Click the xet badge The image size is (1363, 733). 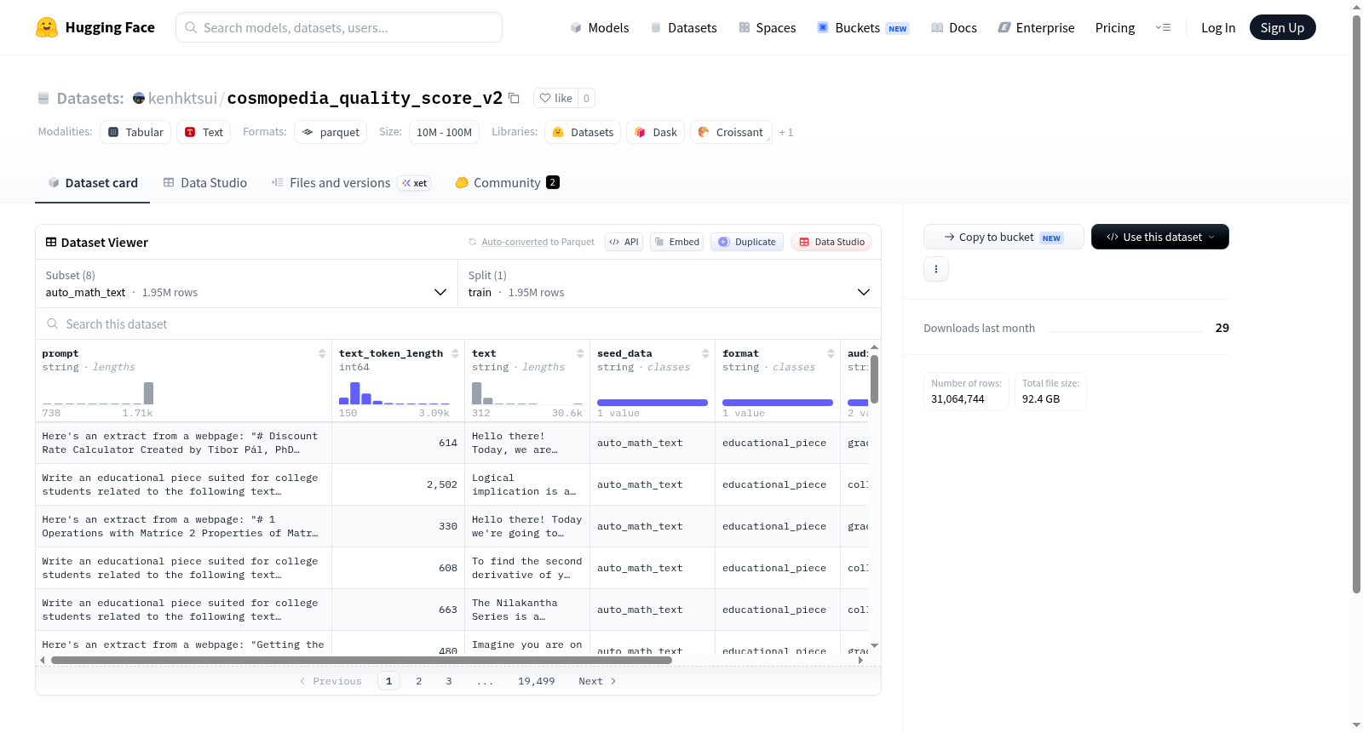(415, 183)
